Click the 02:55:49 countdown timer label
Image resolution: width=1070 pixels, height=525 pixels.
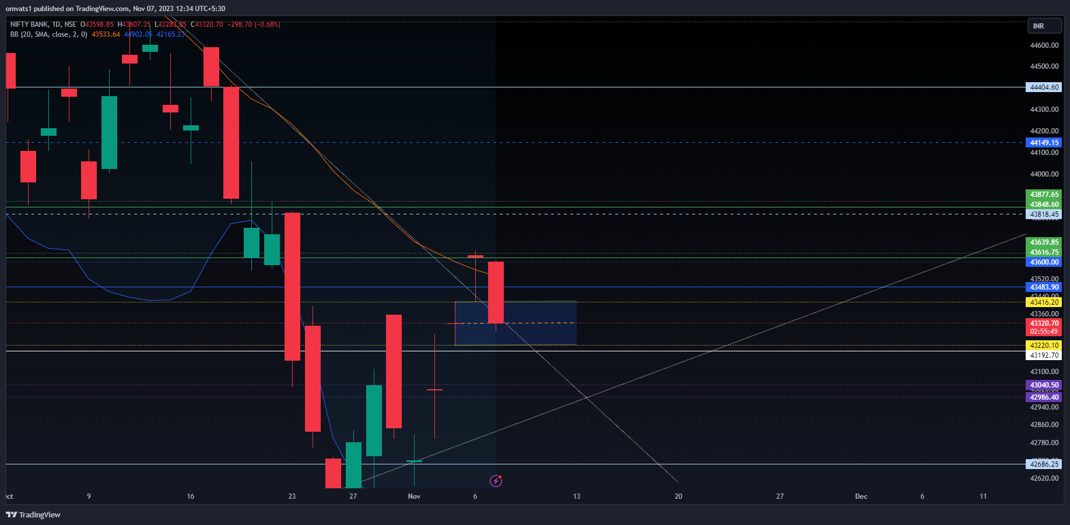tap(1044, 332)
